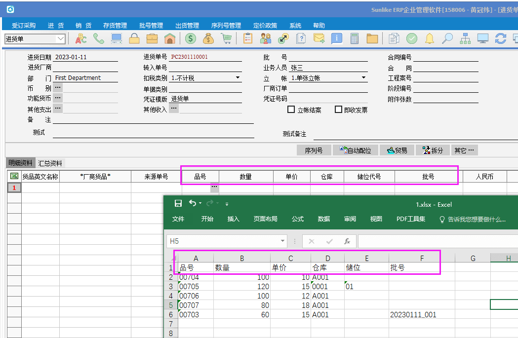Screen dimensions: 518x338
Task: Click the padlock icon in toolbar
Action: coord(134,38)
